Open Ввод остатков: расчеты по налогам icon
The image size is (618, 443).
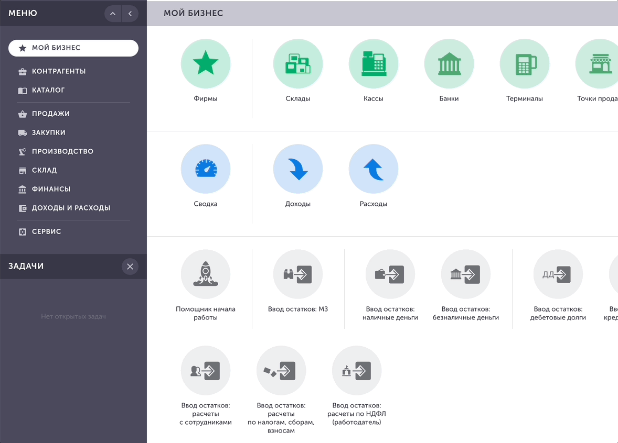(281, 371)
